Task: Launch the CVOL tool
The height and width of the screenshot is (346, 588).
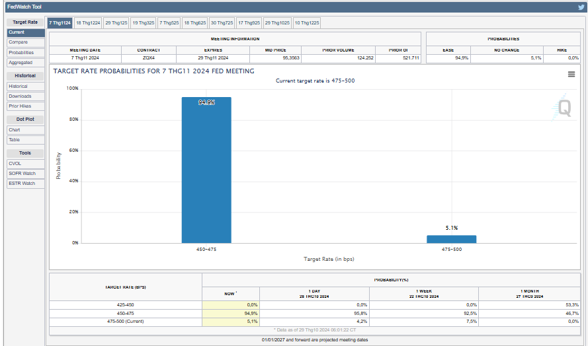Action: [25, 163]
